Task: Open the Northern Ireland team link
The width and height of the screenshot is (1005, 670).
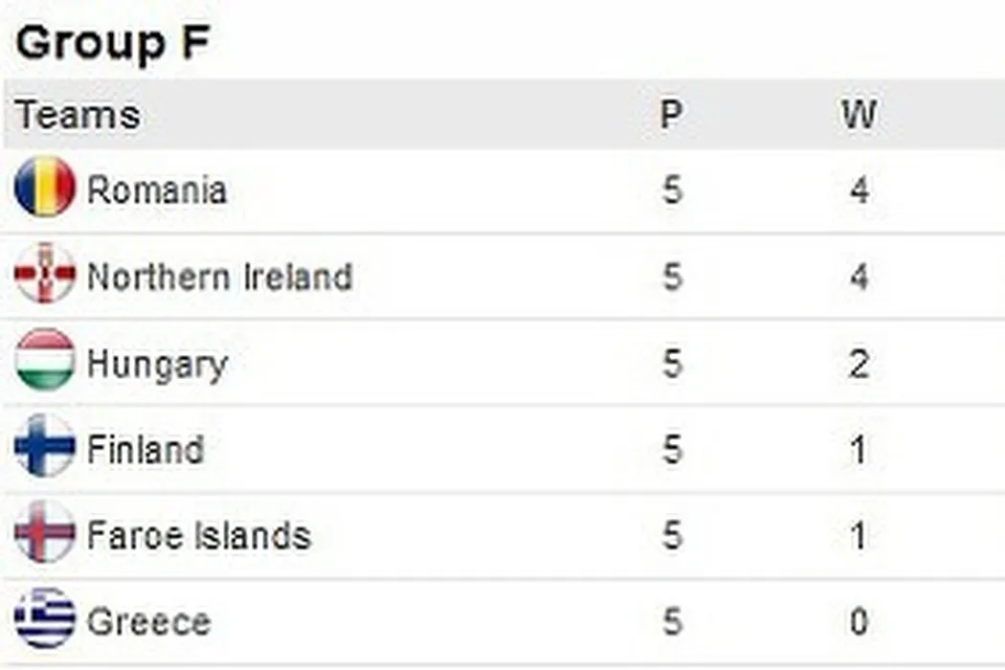Action: (220, 277)
